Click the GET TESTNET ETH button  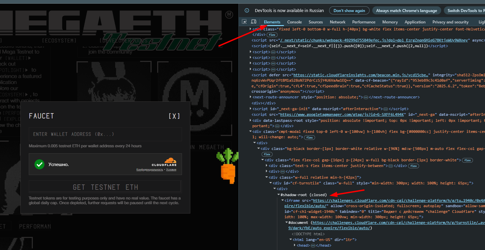click(105, 187)
